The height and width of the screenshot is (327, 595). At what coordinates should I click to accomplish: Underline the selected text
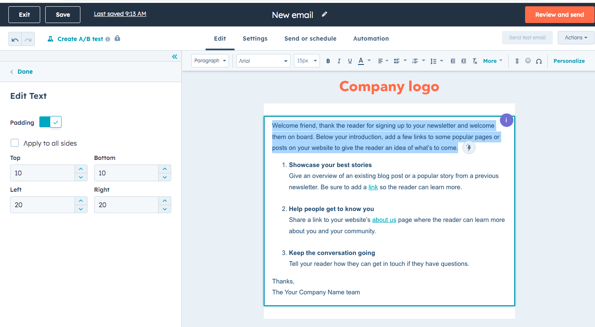click(x=350, y=61)
